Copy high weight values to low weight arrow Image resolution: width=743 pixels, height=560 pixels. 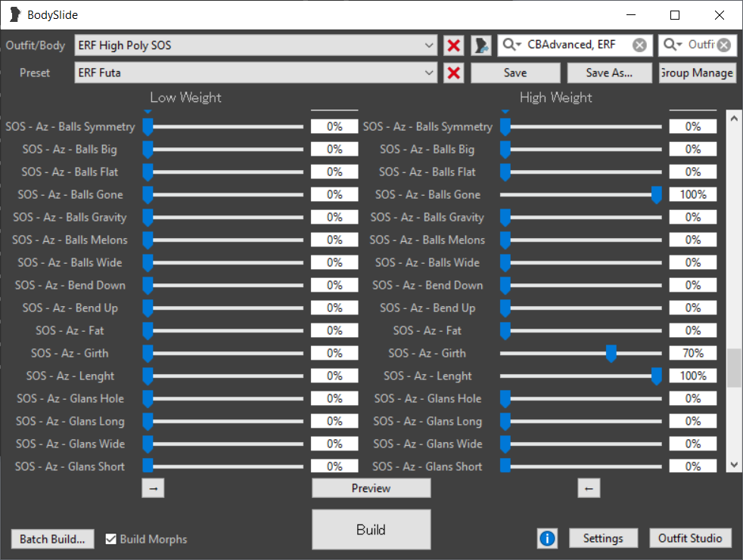[589, 488]
